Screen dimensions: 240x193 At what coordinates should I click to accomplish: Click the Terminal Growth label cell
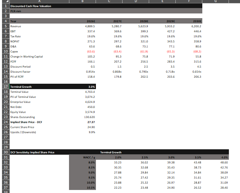point(21,87)
